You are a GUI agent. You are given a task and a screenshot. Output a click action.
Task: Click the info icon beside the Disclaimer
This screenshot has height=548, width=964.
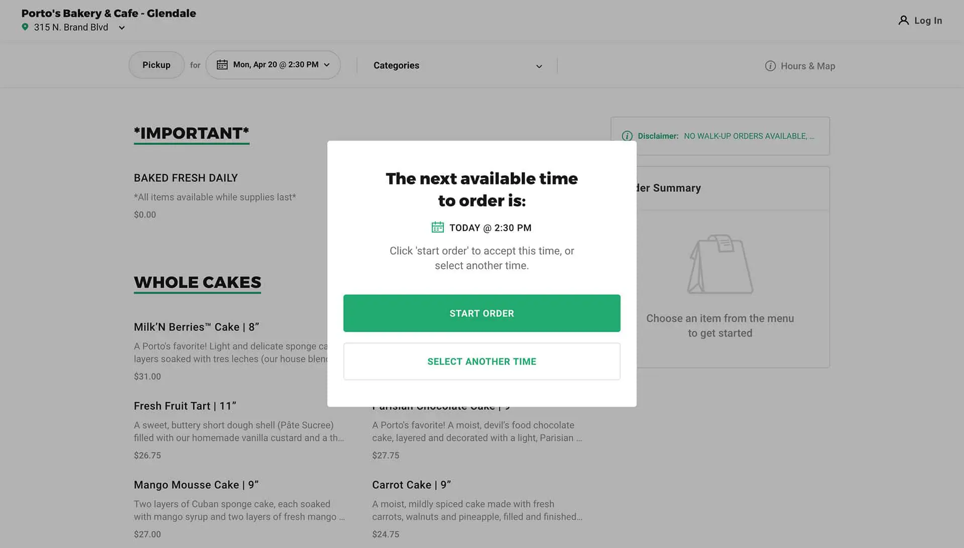point(627,135)
